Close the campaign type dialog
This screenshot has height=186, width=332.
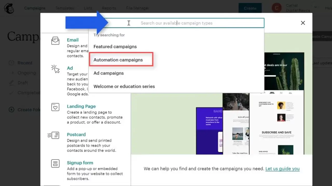pos(303,23)
